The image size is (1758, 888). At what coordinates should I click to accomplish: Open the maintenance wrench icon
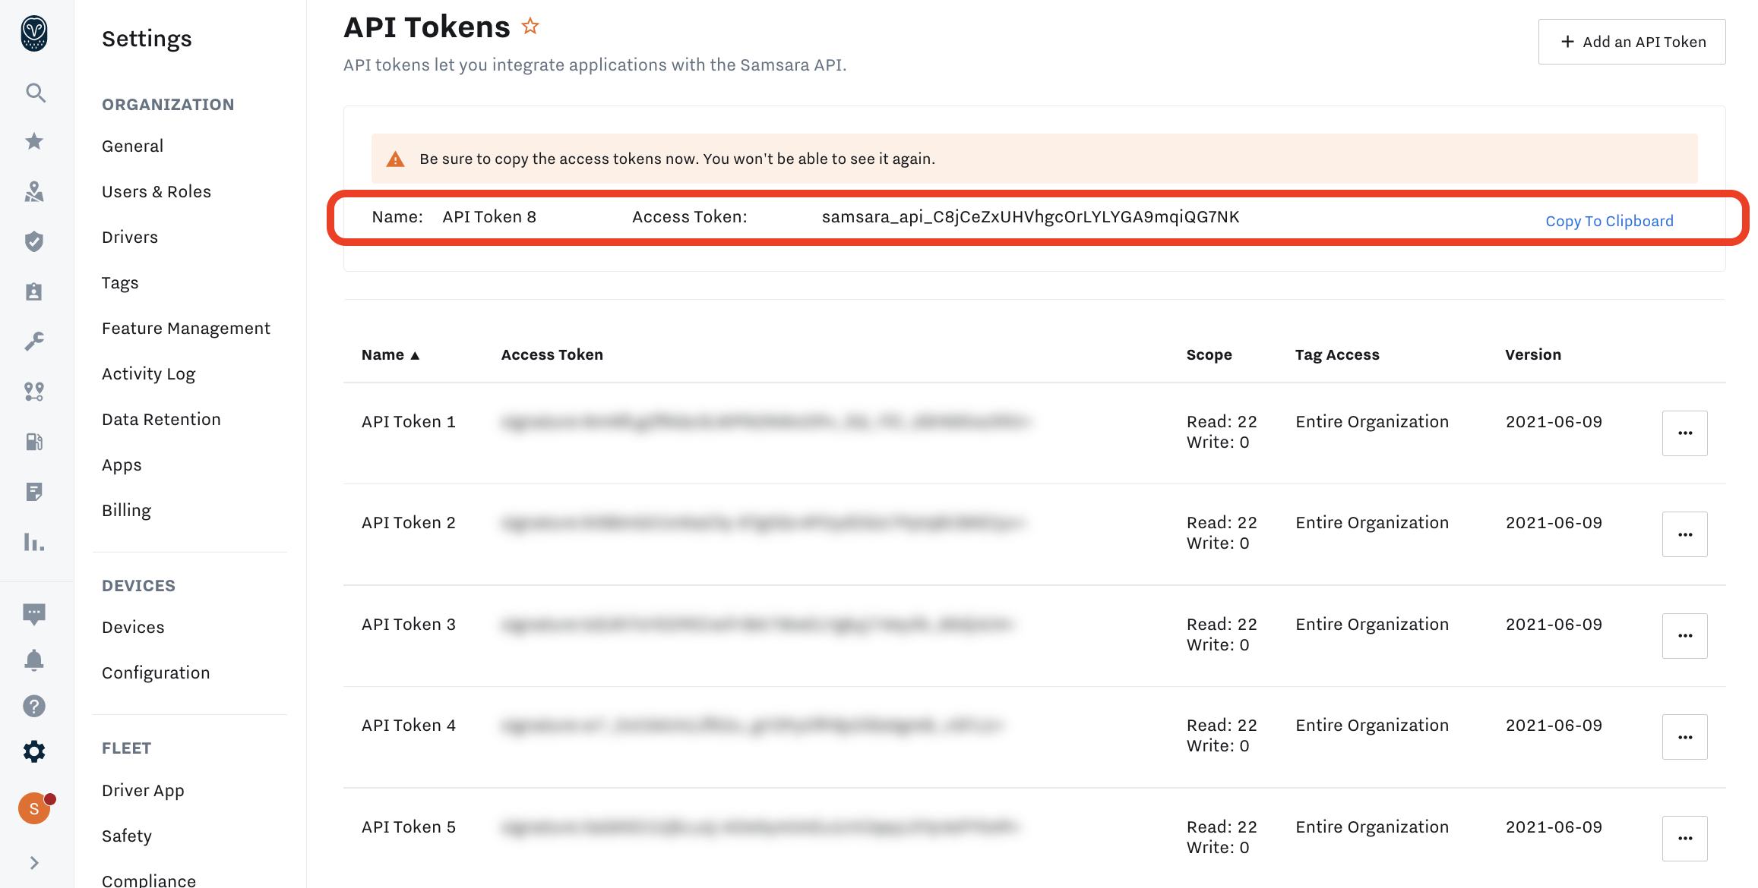click(34, 341)
